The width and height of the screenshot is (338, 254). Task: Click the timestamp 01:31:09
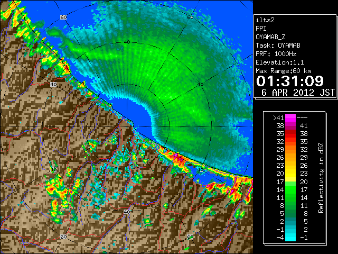290,81
